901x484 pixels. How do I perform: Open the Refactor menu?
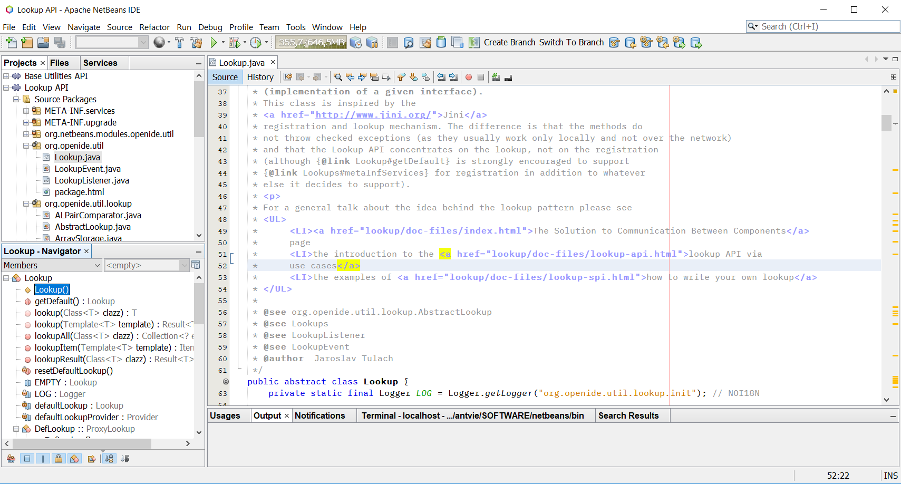point(154,27)
